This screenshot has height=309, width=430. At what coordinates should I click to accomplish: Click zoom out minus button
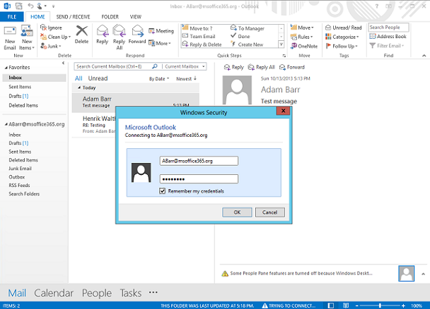(x=357, y=305)
